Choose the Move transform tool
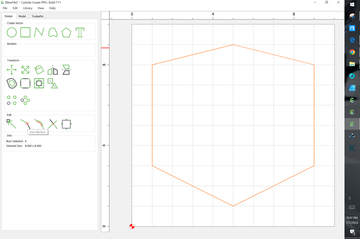The height and width of the screenshot is (239, 360). pos(11,70)
